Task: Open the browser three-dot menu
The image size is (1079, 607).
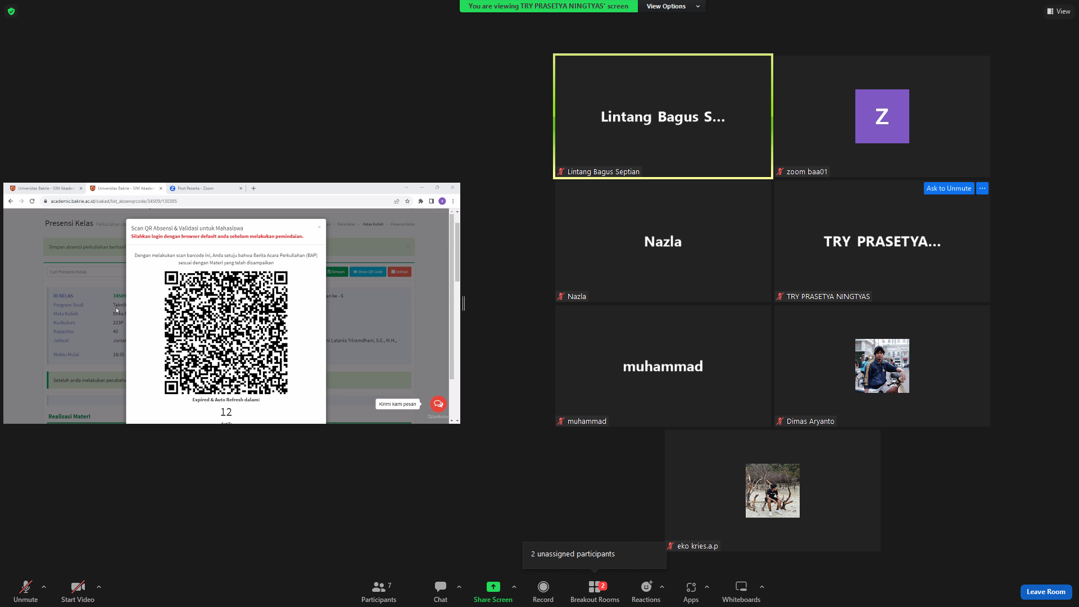Action: pos(453,201)
